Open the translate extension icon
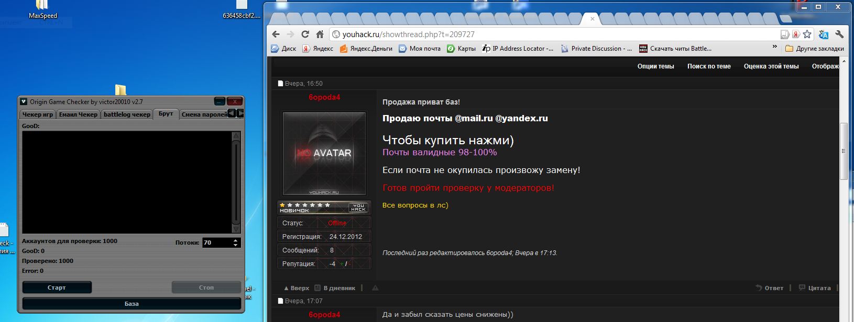The image size is (854, 322). pyautogui.click(x=824, y=34)
